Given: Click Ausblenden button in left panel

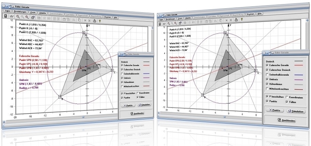Looking at the screenshot, I should coord(137,113).
